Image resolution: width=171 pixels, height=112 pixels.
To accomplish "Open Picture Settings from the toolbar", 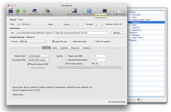I will pyautogui.click(x=74, y=10).
